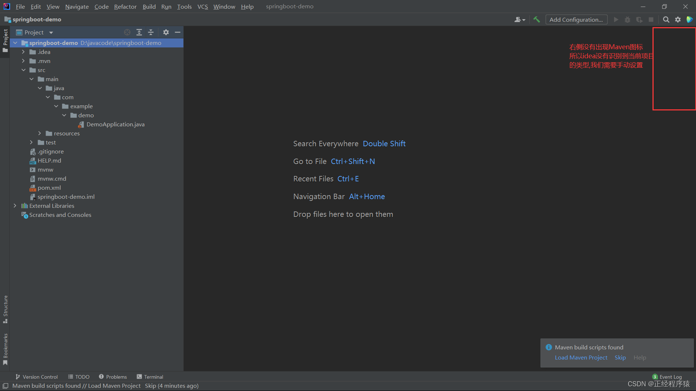Click the Stop square icon
Screen dimensions: 696x391
tap(651, 20)
